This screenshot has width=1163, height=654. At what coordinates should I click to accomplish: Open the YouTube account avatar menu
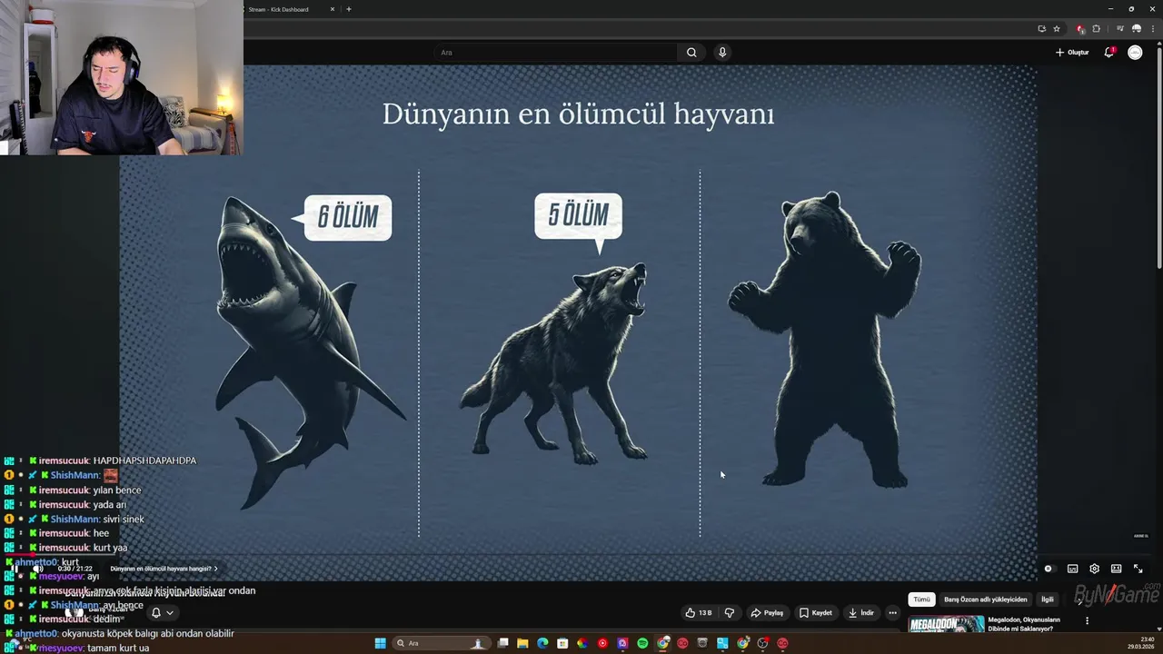click(1135, 53)
